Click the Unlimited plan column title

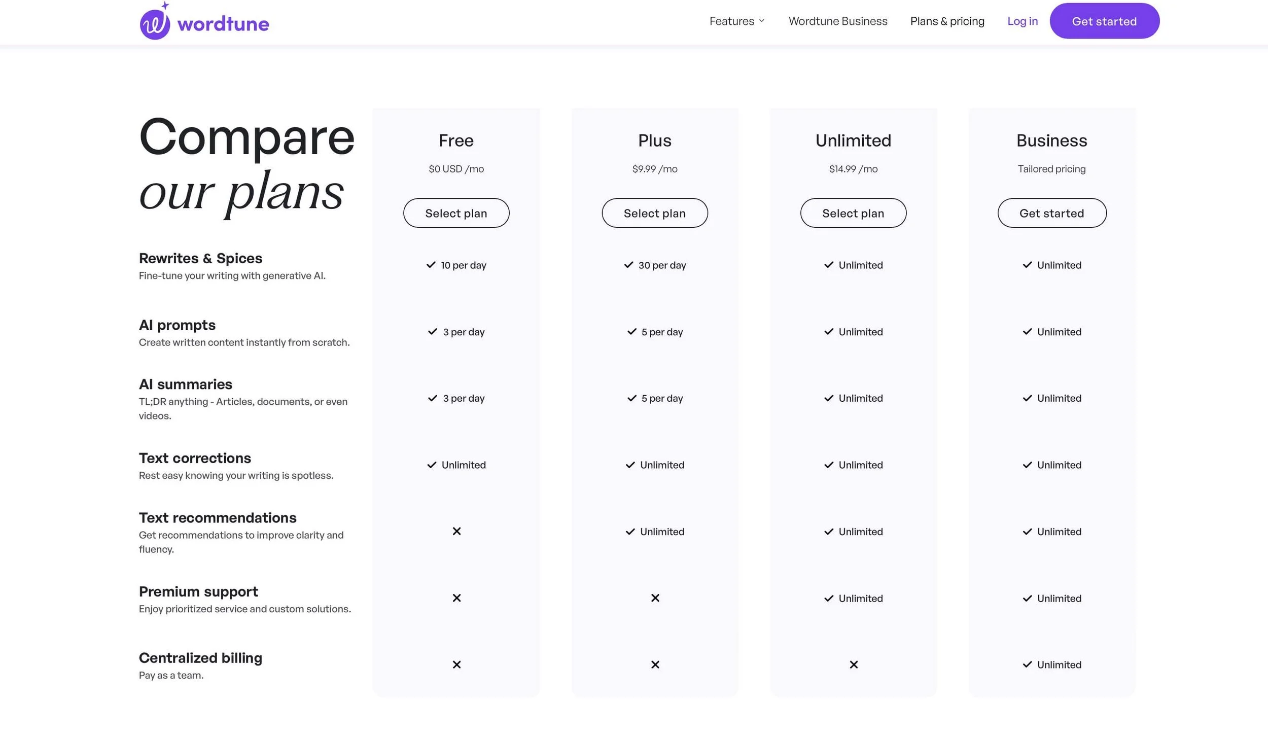pos(853,141)
